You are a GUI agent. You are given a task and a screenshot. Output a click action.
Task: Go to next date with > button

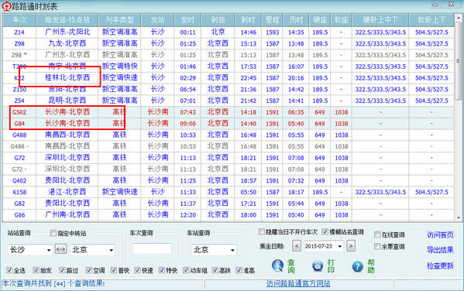[351, 246]
